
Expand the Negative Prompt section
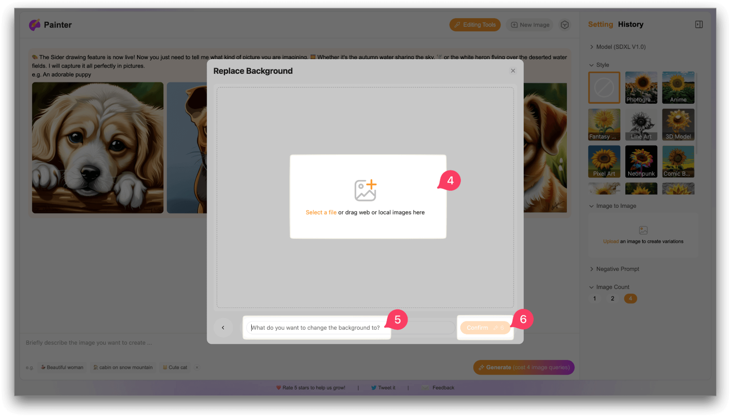click(617, 269)
